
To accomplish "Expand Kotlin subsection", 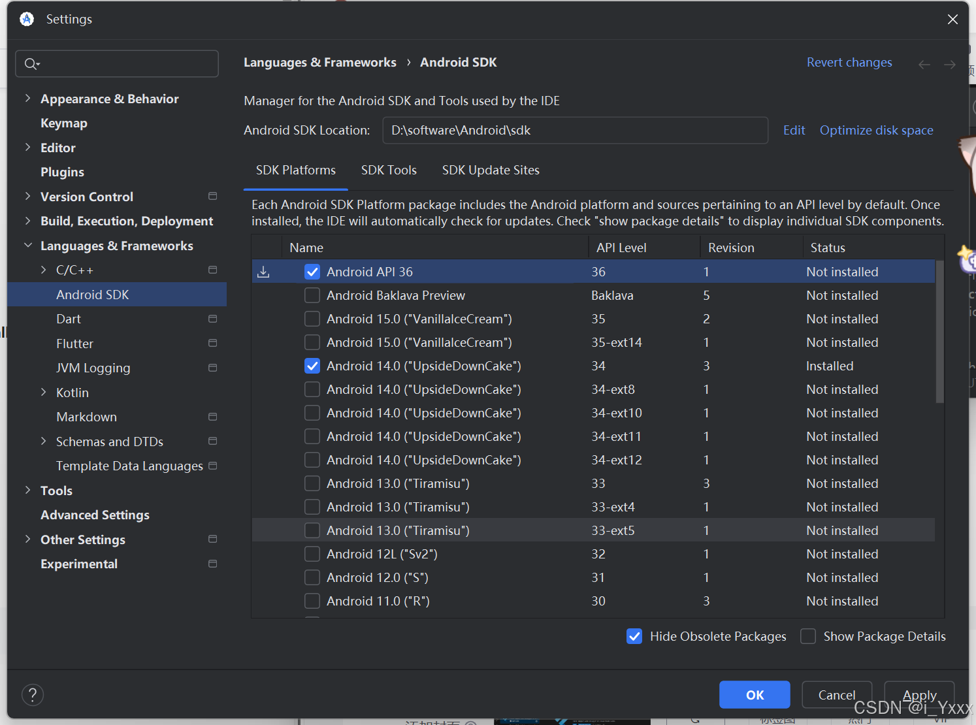I will tap(43, 393).
